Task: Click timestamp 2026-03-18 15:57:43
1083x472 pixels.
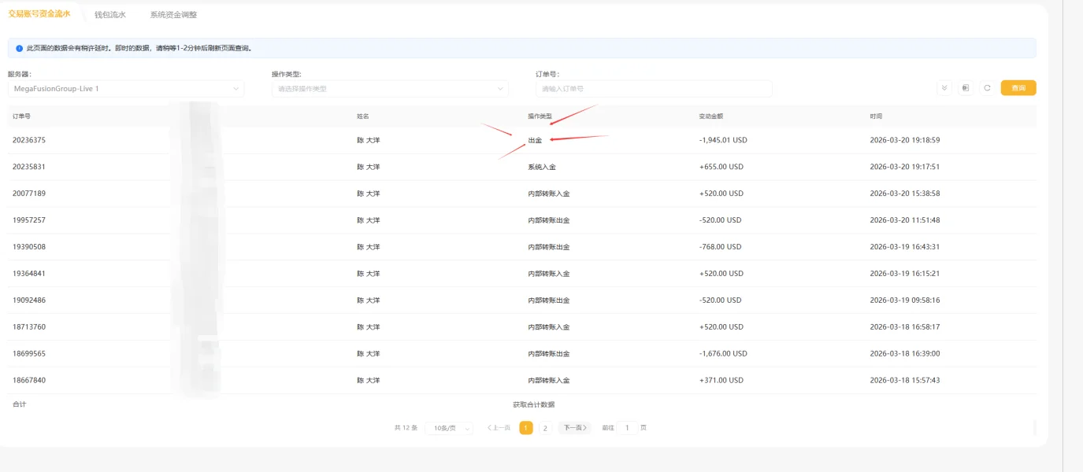Action: pyautogui.click(x=905, y=381)
